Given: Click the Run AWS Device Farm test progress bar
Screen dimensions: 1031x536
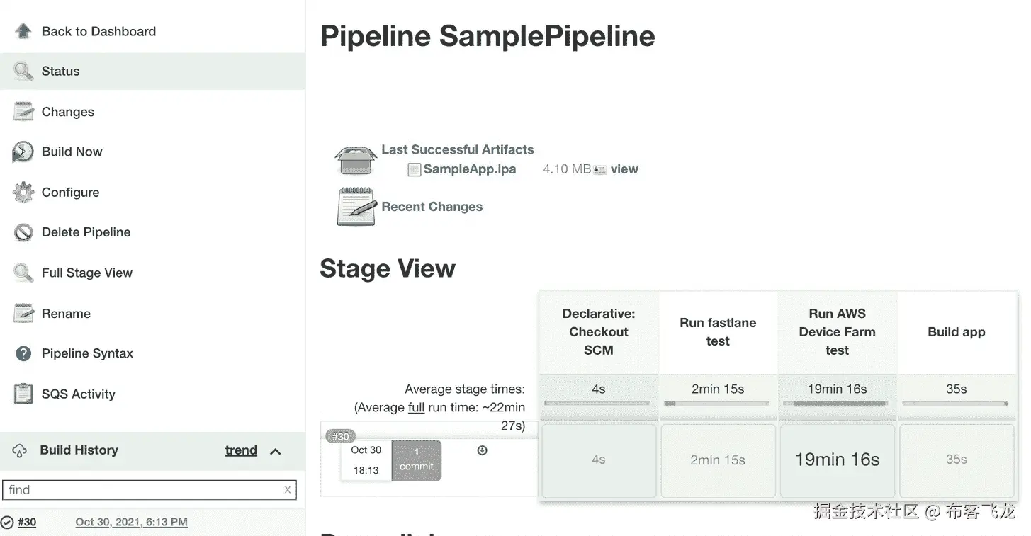Looking at the screenshot, I should [x=837, y=404].
